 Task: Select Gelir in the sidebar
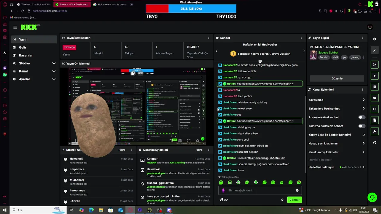pos(34,48)
